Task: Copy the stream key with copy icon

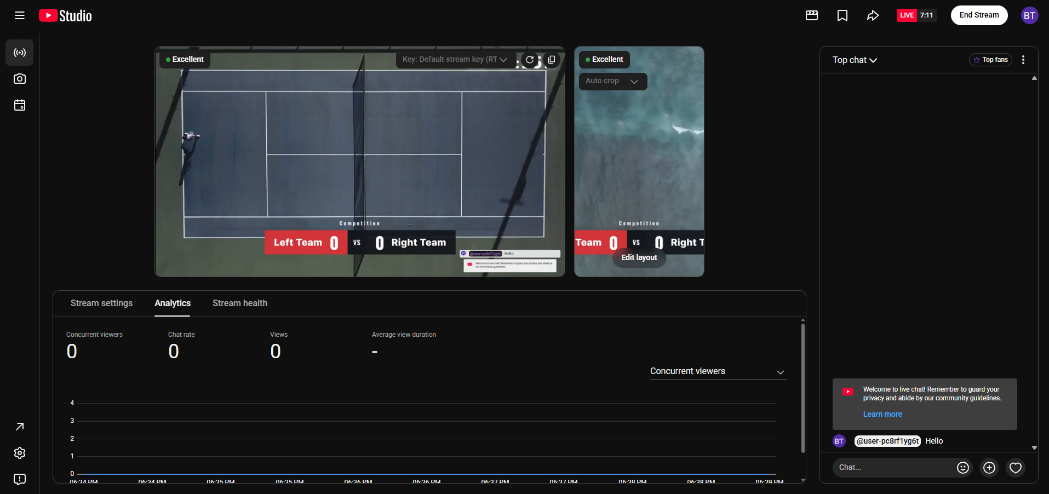Action: pos(552,60)
